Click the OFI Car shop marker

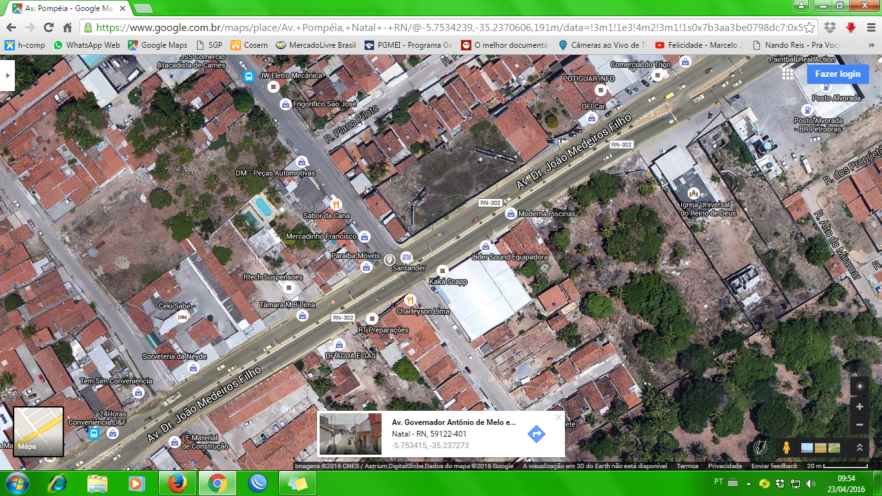[x=591, y=118]
